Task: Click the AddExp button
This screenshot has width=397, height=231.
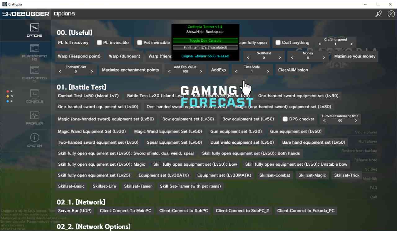Action: [x=218, y=70]
